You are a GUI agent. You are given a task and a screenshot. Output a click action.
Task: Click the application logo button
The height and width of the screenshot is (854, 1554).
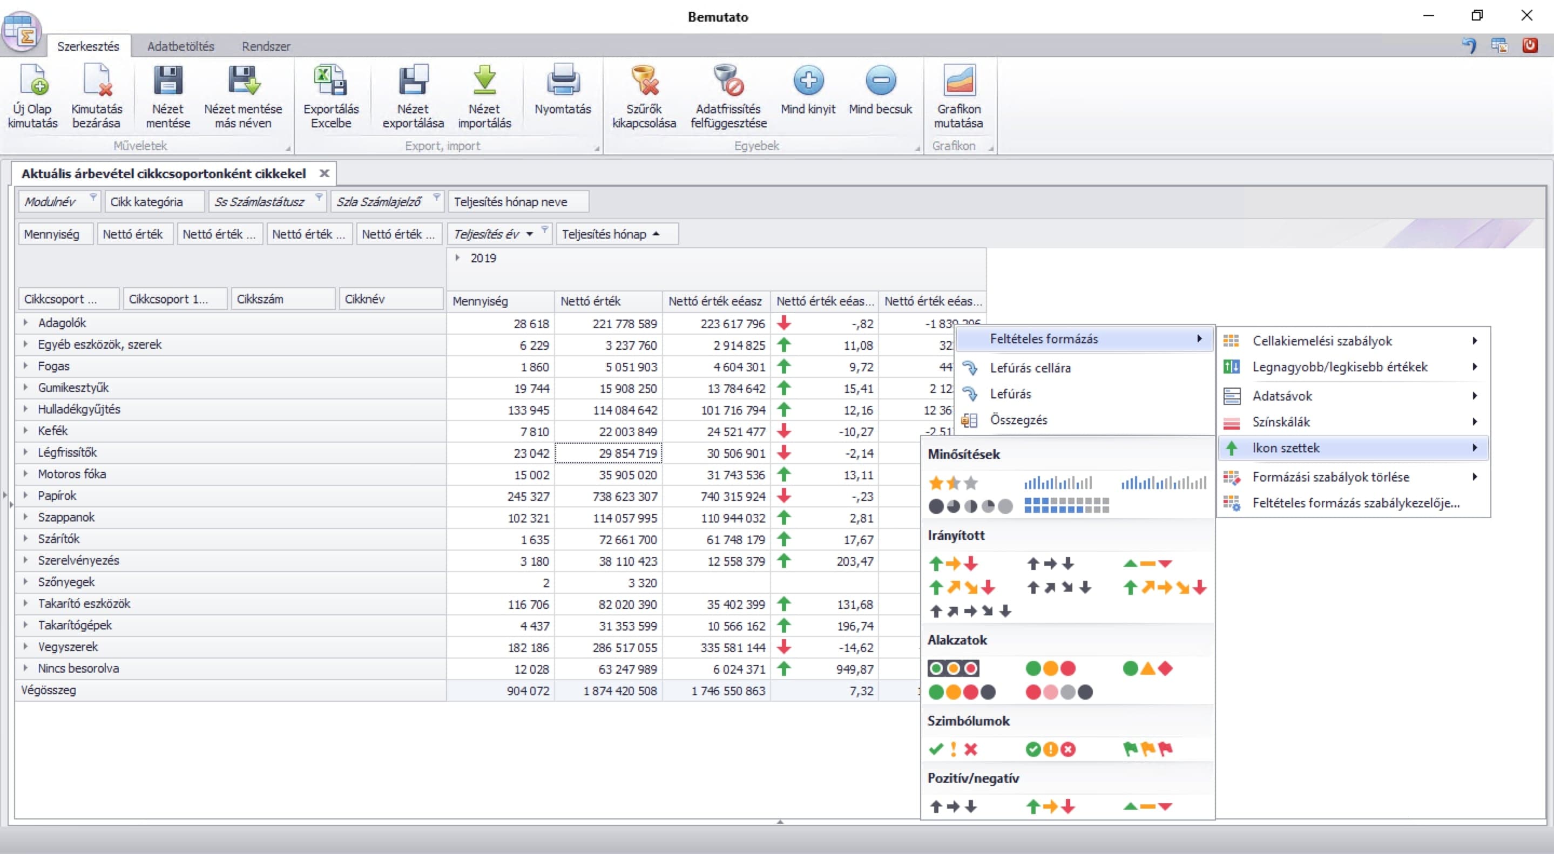22,31
